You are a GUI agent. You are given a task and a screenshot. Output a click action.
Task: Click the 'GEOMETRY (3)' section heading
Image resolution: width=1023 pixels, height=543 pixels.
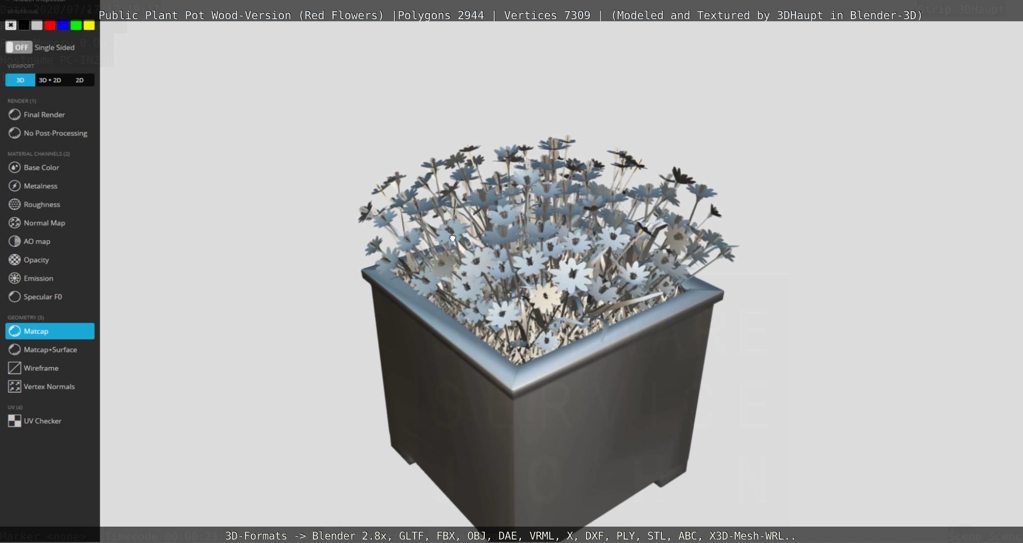pyautogui.click(x=26, y=317)
